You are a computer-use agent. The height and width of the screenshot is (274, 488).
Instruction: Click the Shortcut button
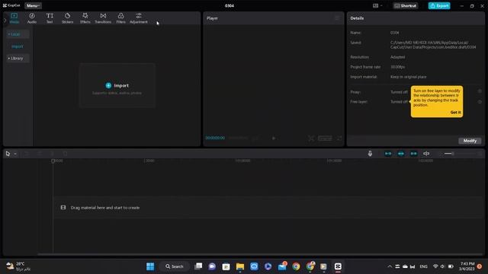click(405, 5)
